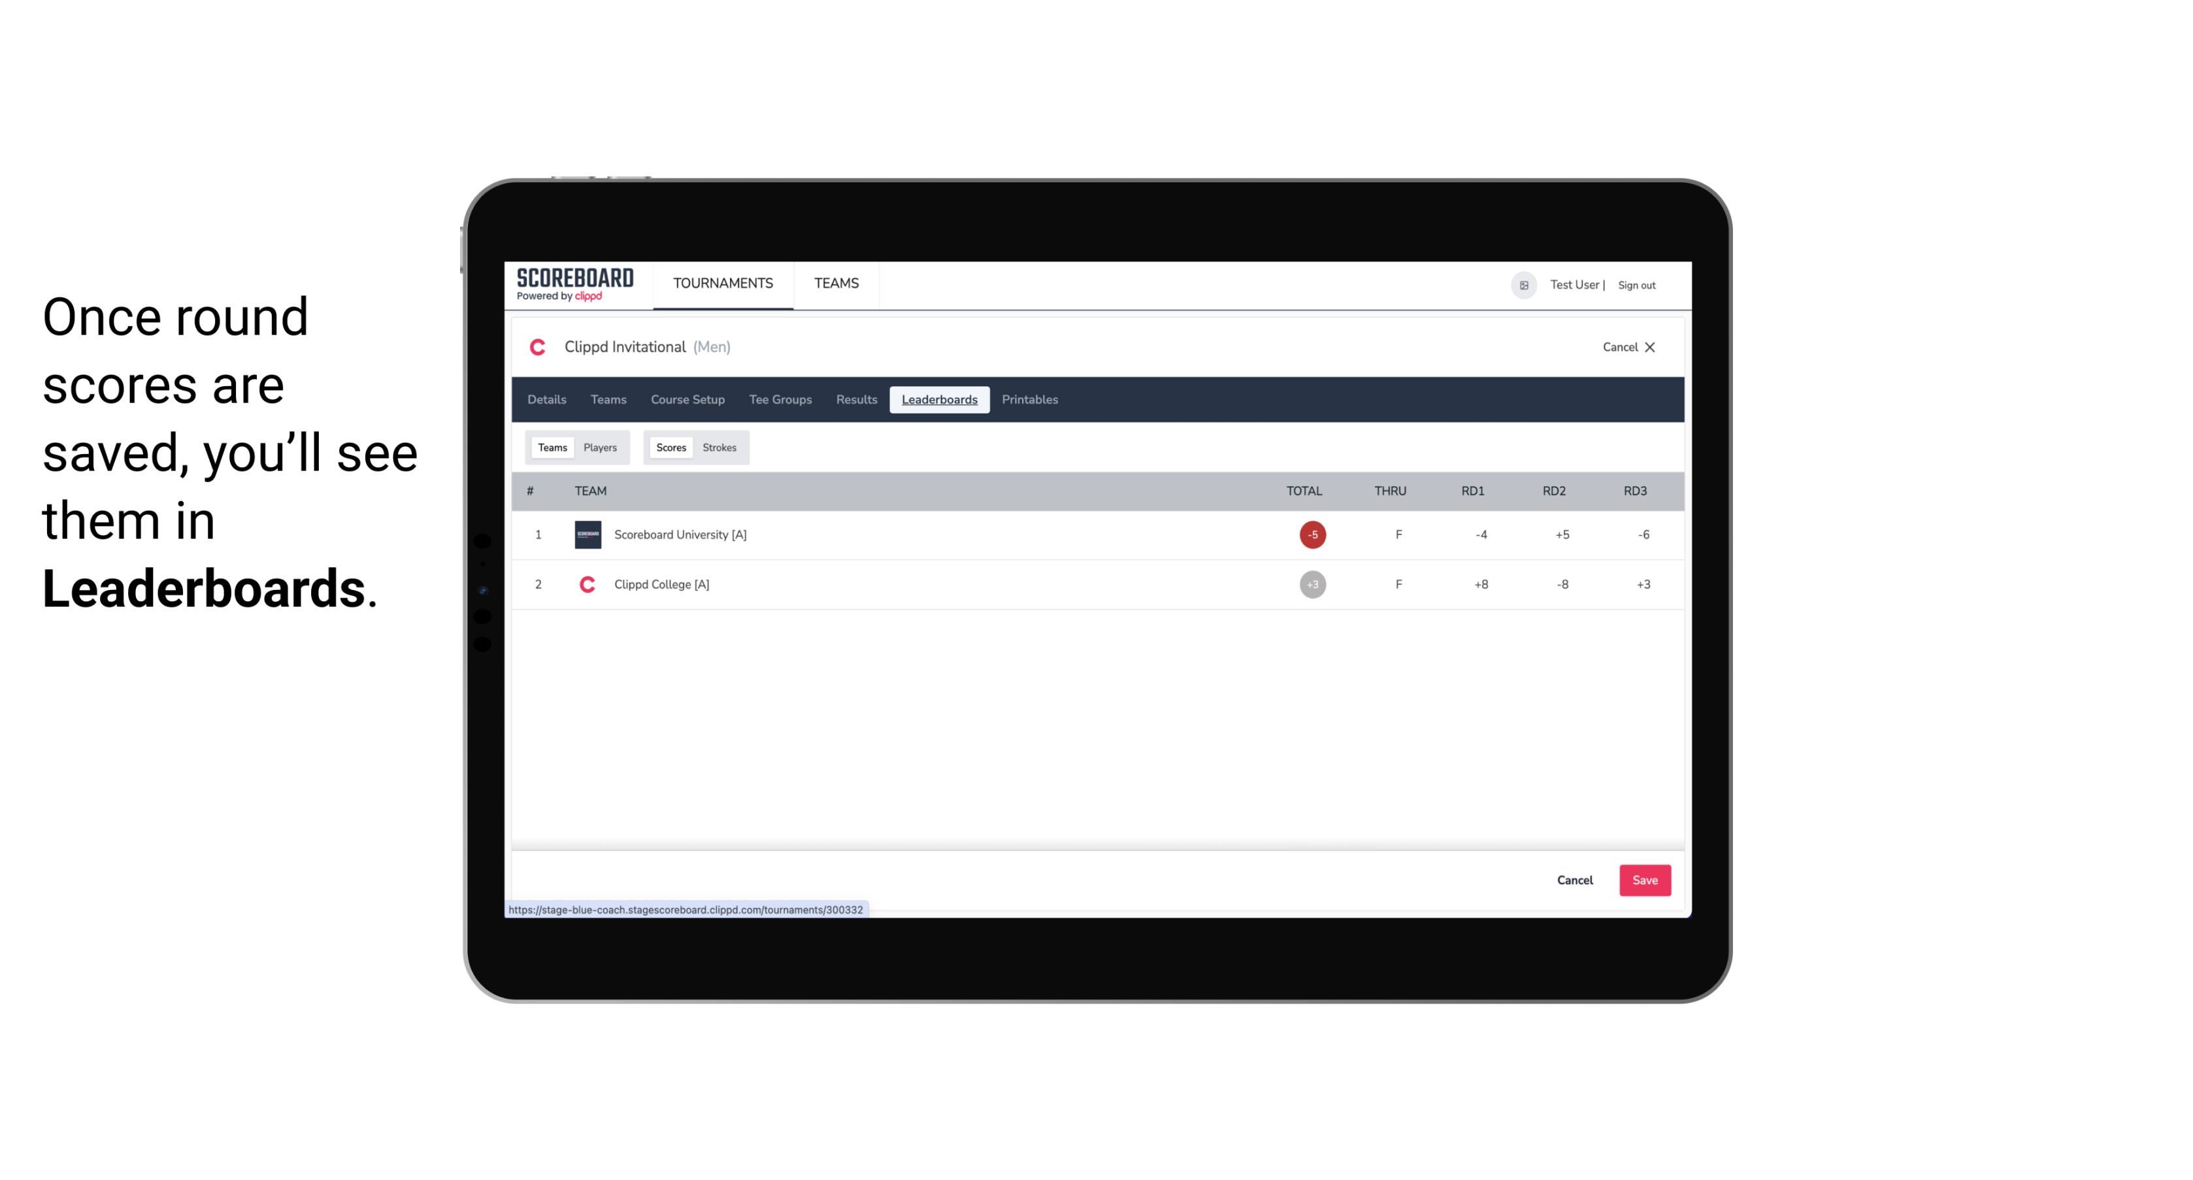Click the Tee Groups tab
The height and width of the screenshot is (1180, 2193).
779,400
